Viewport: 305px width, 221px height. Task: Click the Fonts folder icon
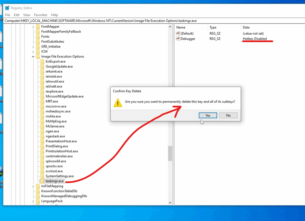[x=38, y=37]
